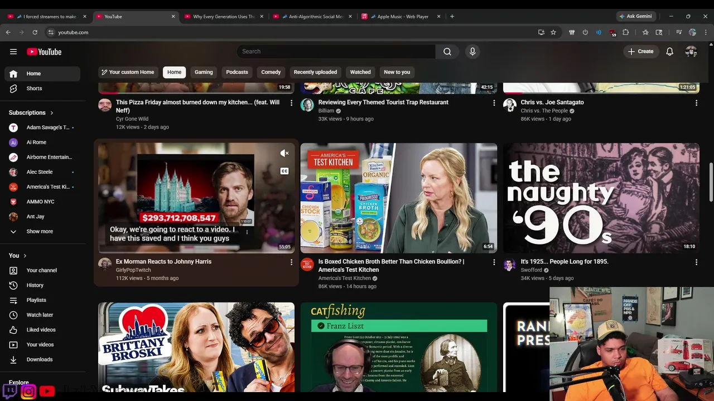Open more options for Pizza Friday video
Image resolution: width=714 pixels, height=401 pixels.
click(x=291, y=103)
